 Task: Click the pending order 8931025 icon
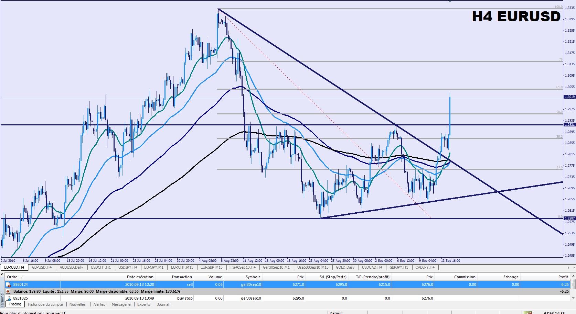tap(8, 298)
